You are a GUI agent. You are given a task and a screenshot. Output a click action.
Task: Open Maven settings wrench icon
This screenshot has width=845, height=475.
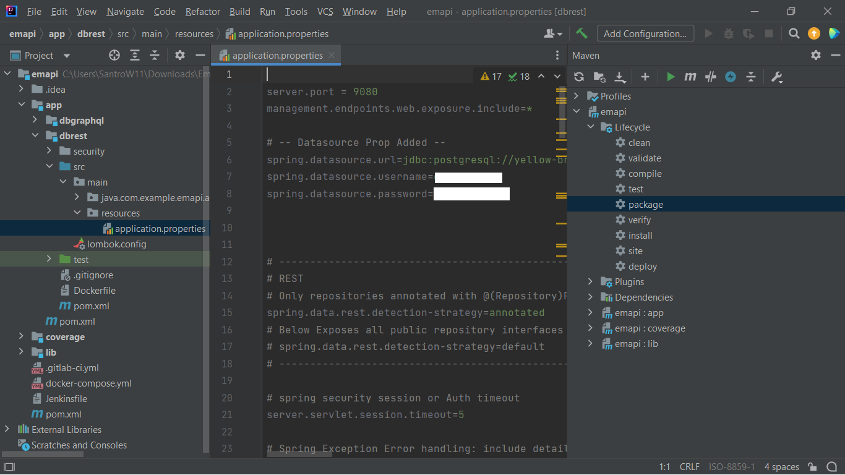click(777, 77)
